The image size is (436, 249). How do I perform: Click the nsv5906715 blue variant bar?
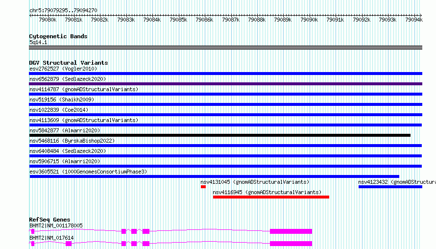click(x=225, y=166)
